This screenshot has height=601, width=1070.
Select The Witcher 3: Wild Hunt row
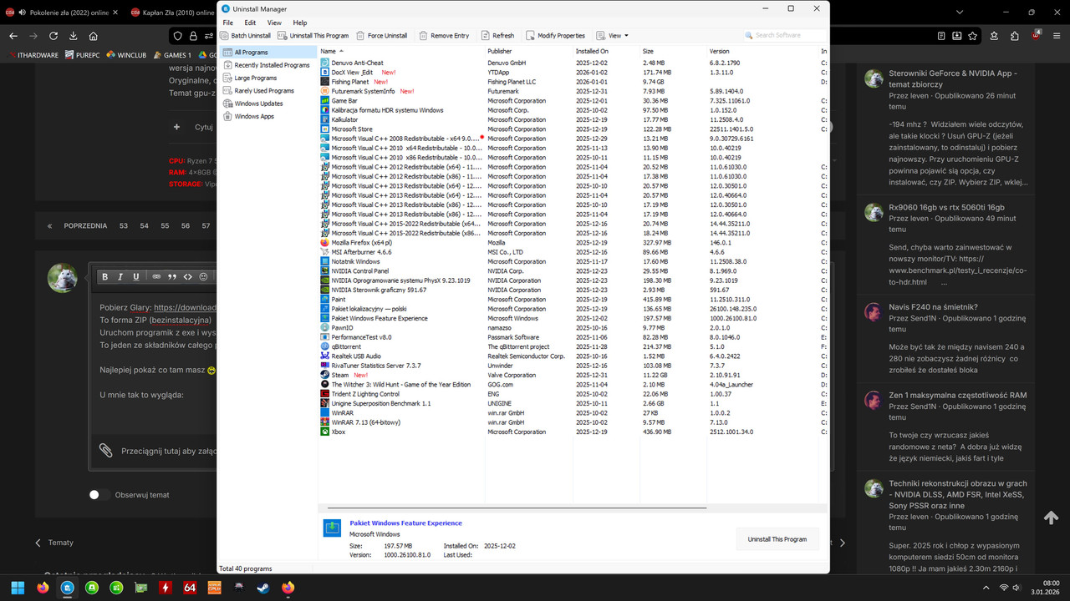coord(573,384)
